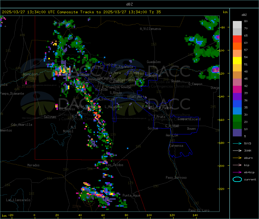The width and height of the screenshot is (259, 219).
Task: Pick the orange swatch between 57 and 60 dBZ
Action: click(237, 46)
